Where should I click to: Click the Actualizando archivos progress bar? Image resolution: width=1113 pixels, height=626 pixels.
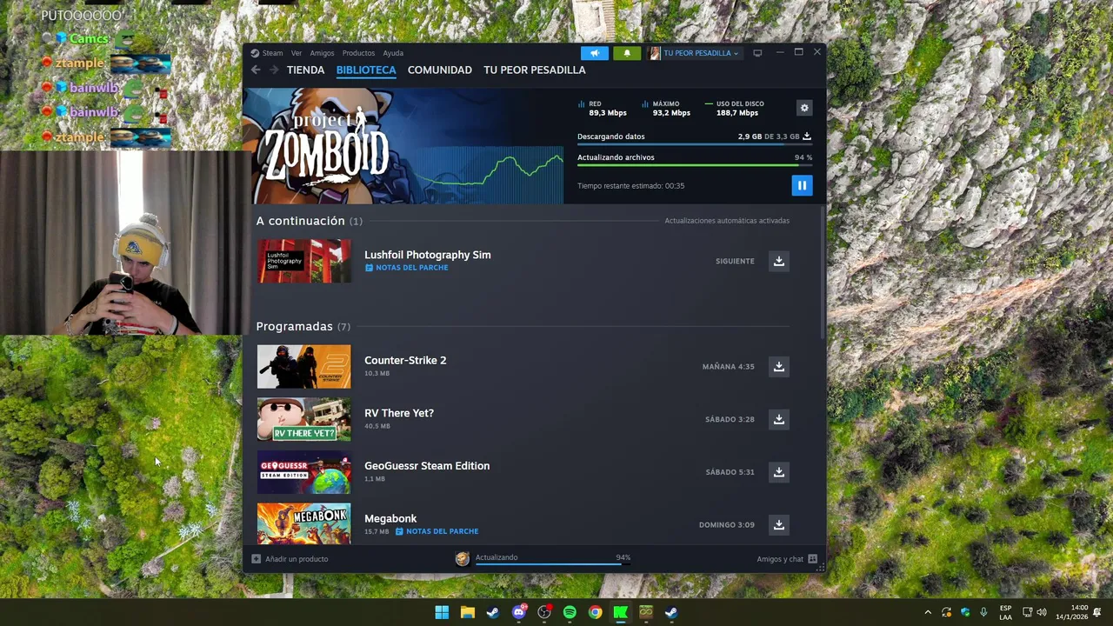coord(694,165)
